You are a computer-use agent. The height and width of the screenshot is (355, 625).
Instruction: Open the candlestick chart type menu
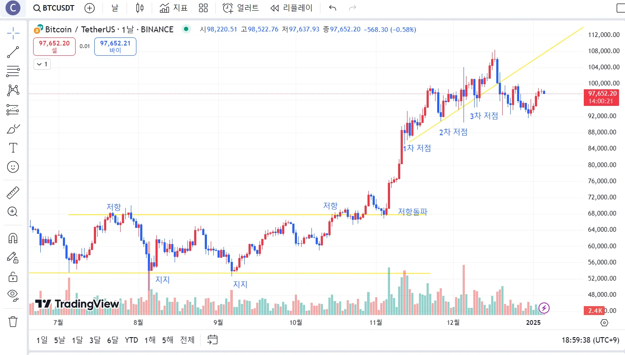click(140, 8)
